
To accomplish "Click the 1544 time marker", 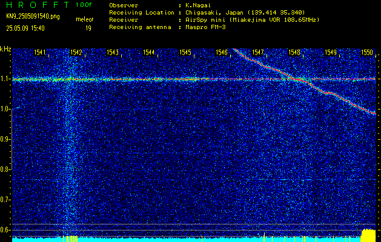I will coord(149,52).
